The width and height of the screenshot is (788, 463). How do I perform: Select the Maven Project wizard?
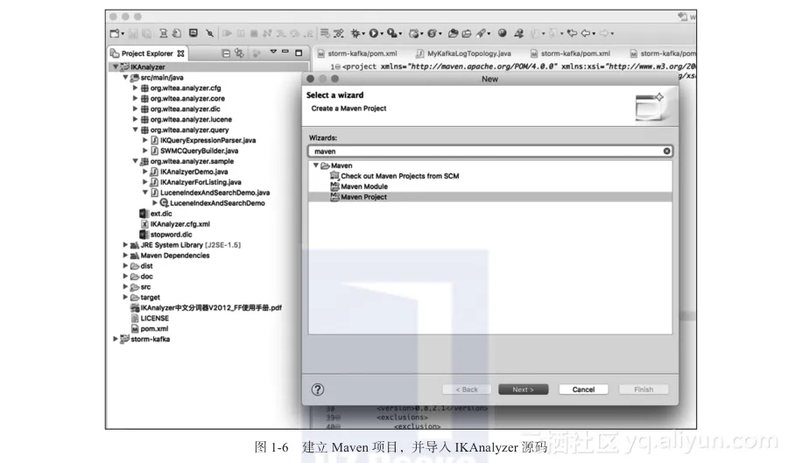pyautogui.click(x=363, y=197)
